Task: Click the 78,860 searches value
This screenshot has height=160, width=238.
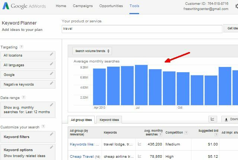Action: [x=156, y=157]
